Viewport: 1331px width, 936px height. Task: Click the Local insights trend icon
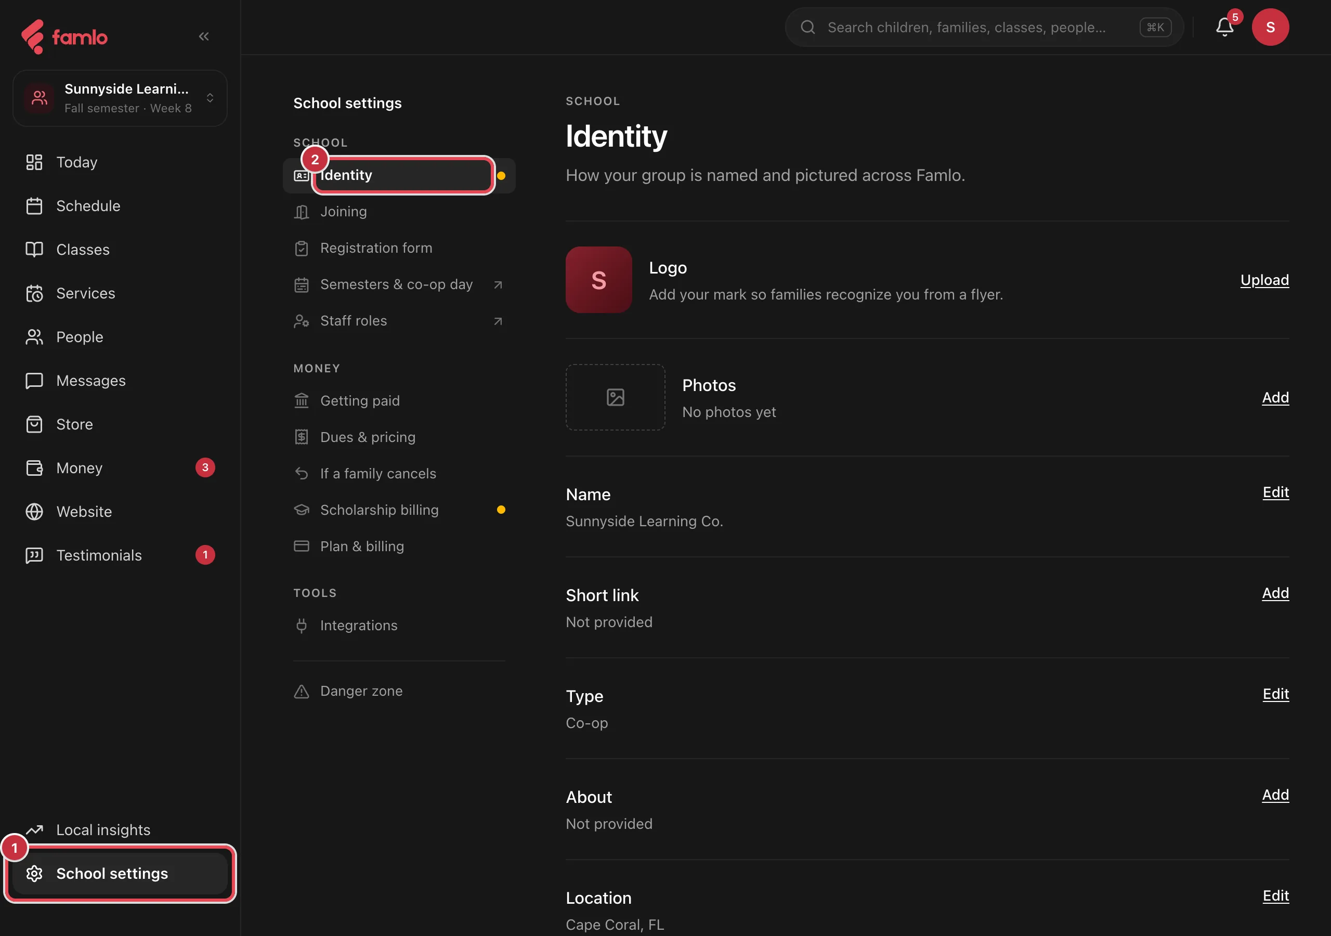(x=34, y=830)
